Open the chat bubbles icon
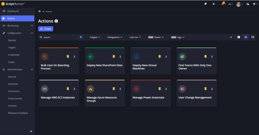The image size is (259, 135). 247,4
